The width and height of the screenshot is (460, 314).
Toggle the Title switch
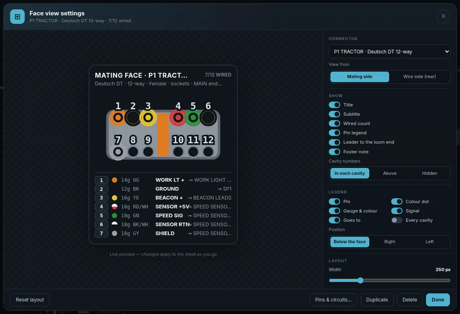334,105
